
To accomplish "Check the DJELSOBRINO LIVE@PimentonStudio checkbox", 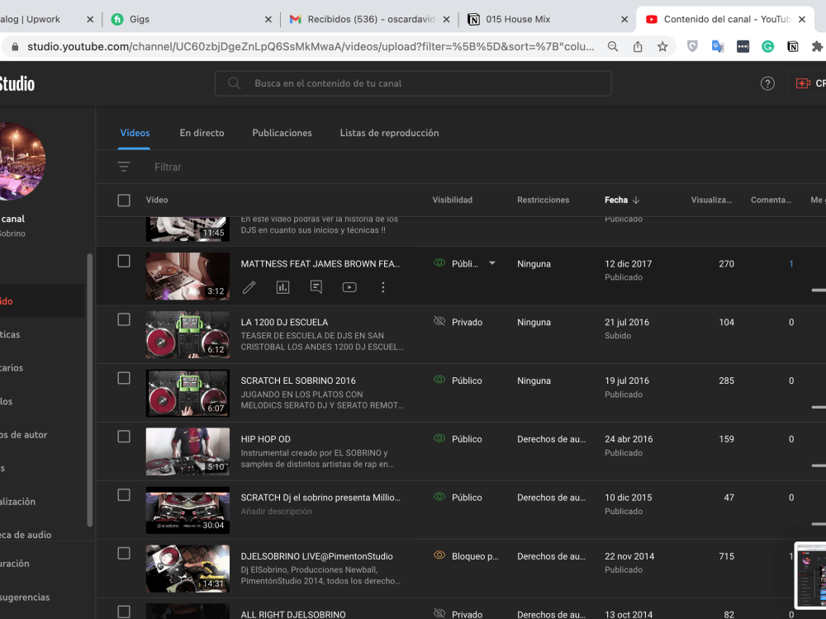I will pos(124,553).
